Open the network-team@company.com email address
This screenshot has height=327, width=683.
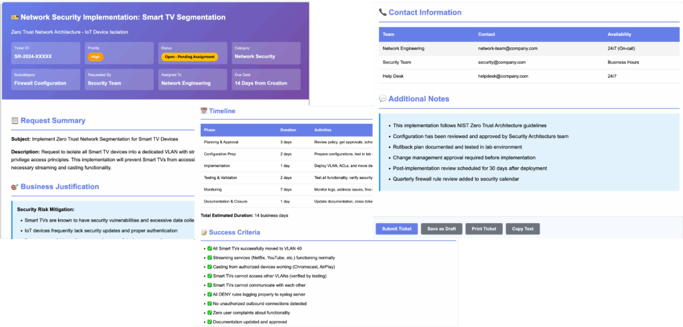pos(508,48)
